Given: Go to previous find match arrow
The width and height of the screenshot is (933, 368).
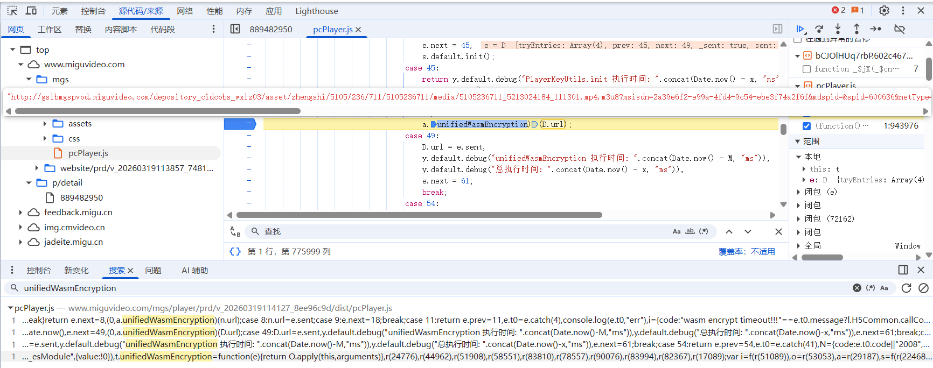Looking at the screenshot, I should (729, 232).
